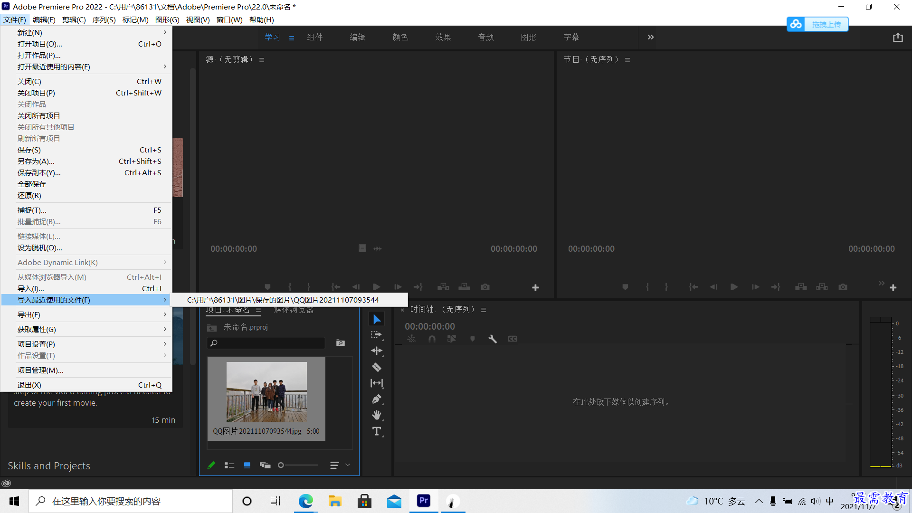Play the source monitor
This screenshot has height=513, width=912.
pos(377,287)
